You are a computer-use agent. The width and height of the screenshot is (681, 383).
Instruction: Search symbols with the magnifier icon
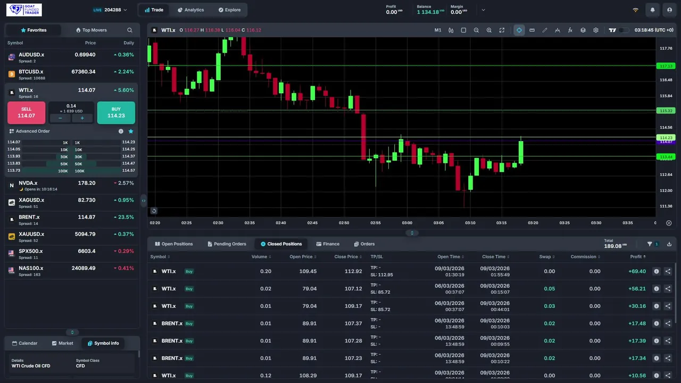[x=129, y=30]
